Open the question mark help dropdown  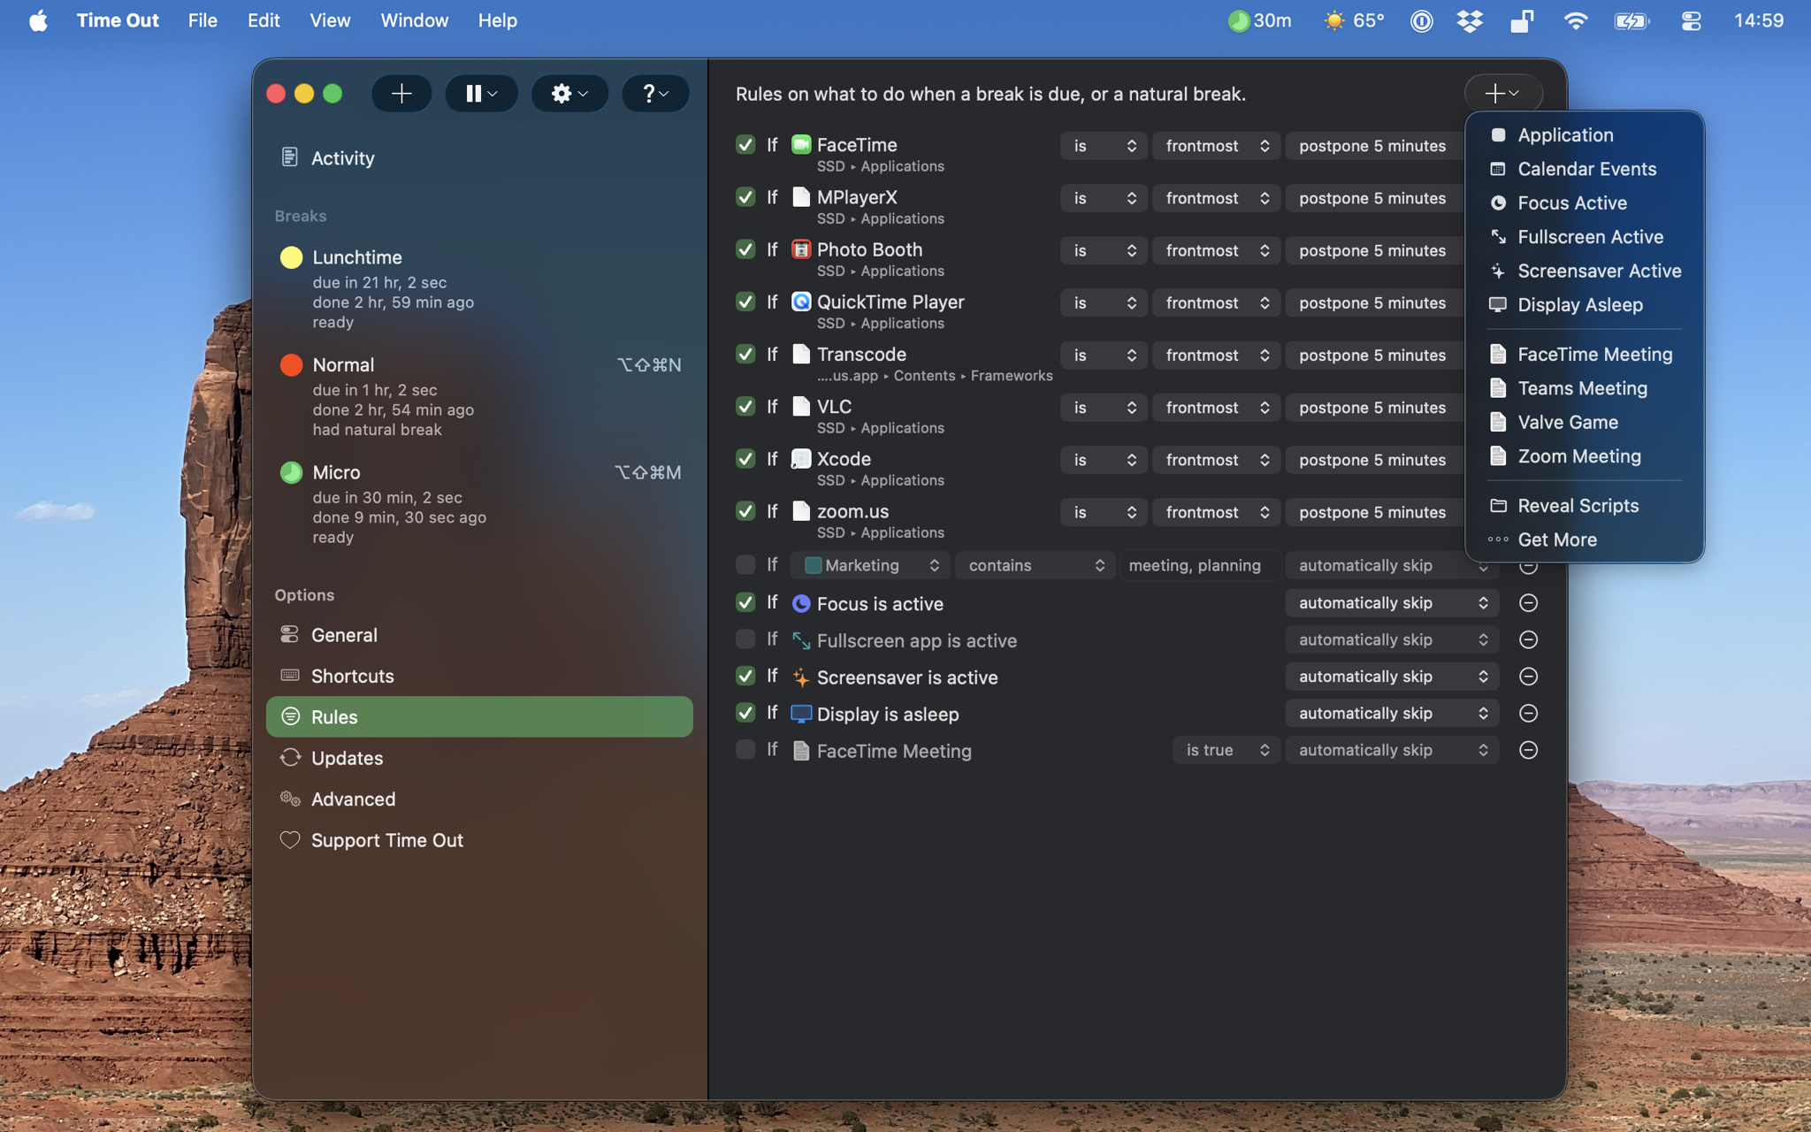[x=654, y=94]
